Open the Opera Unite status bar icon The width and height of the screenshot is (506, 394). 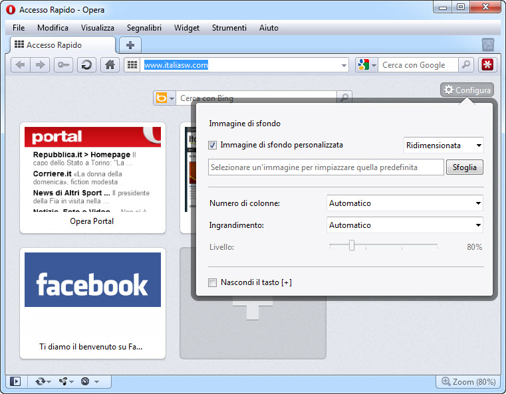(63, 382)
